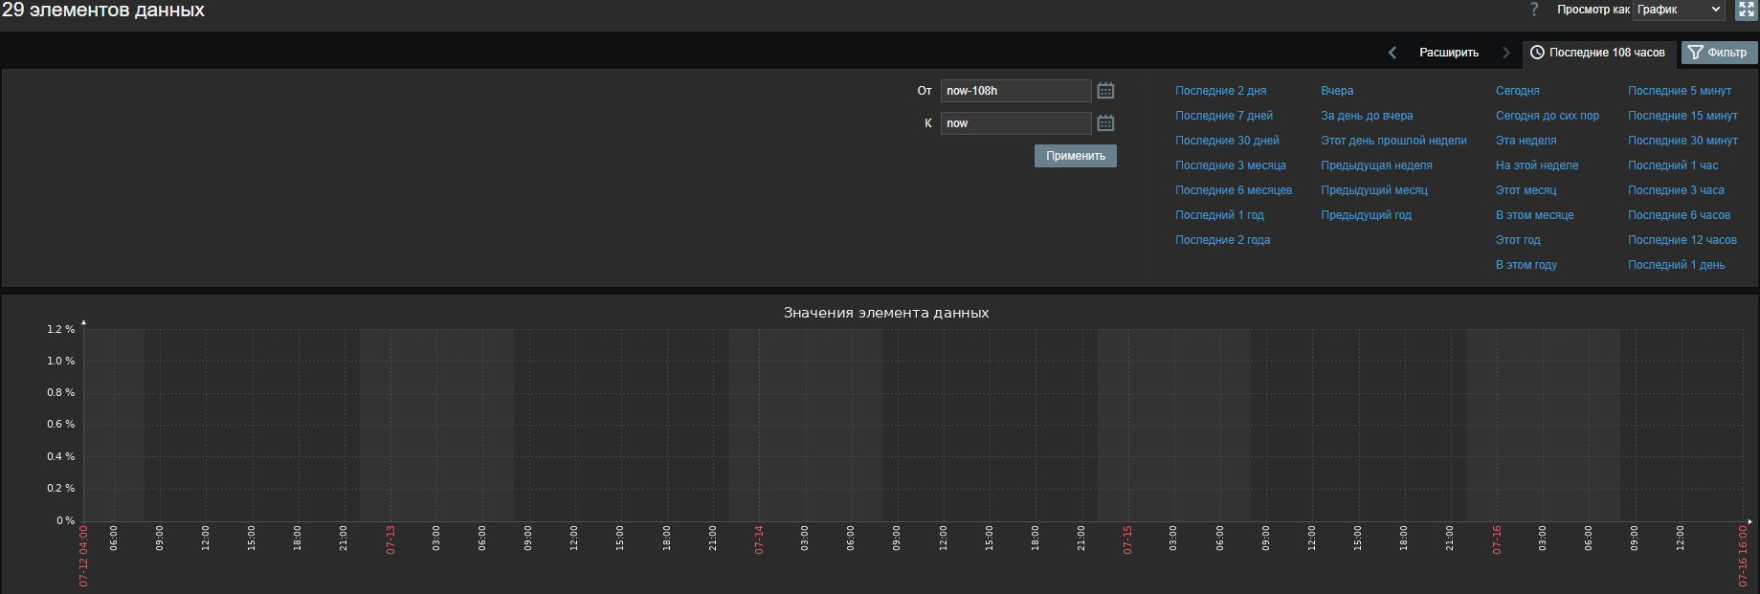Click the help question mark icon
This screenshot has height=594, width=1760.
1534,10
